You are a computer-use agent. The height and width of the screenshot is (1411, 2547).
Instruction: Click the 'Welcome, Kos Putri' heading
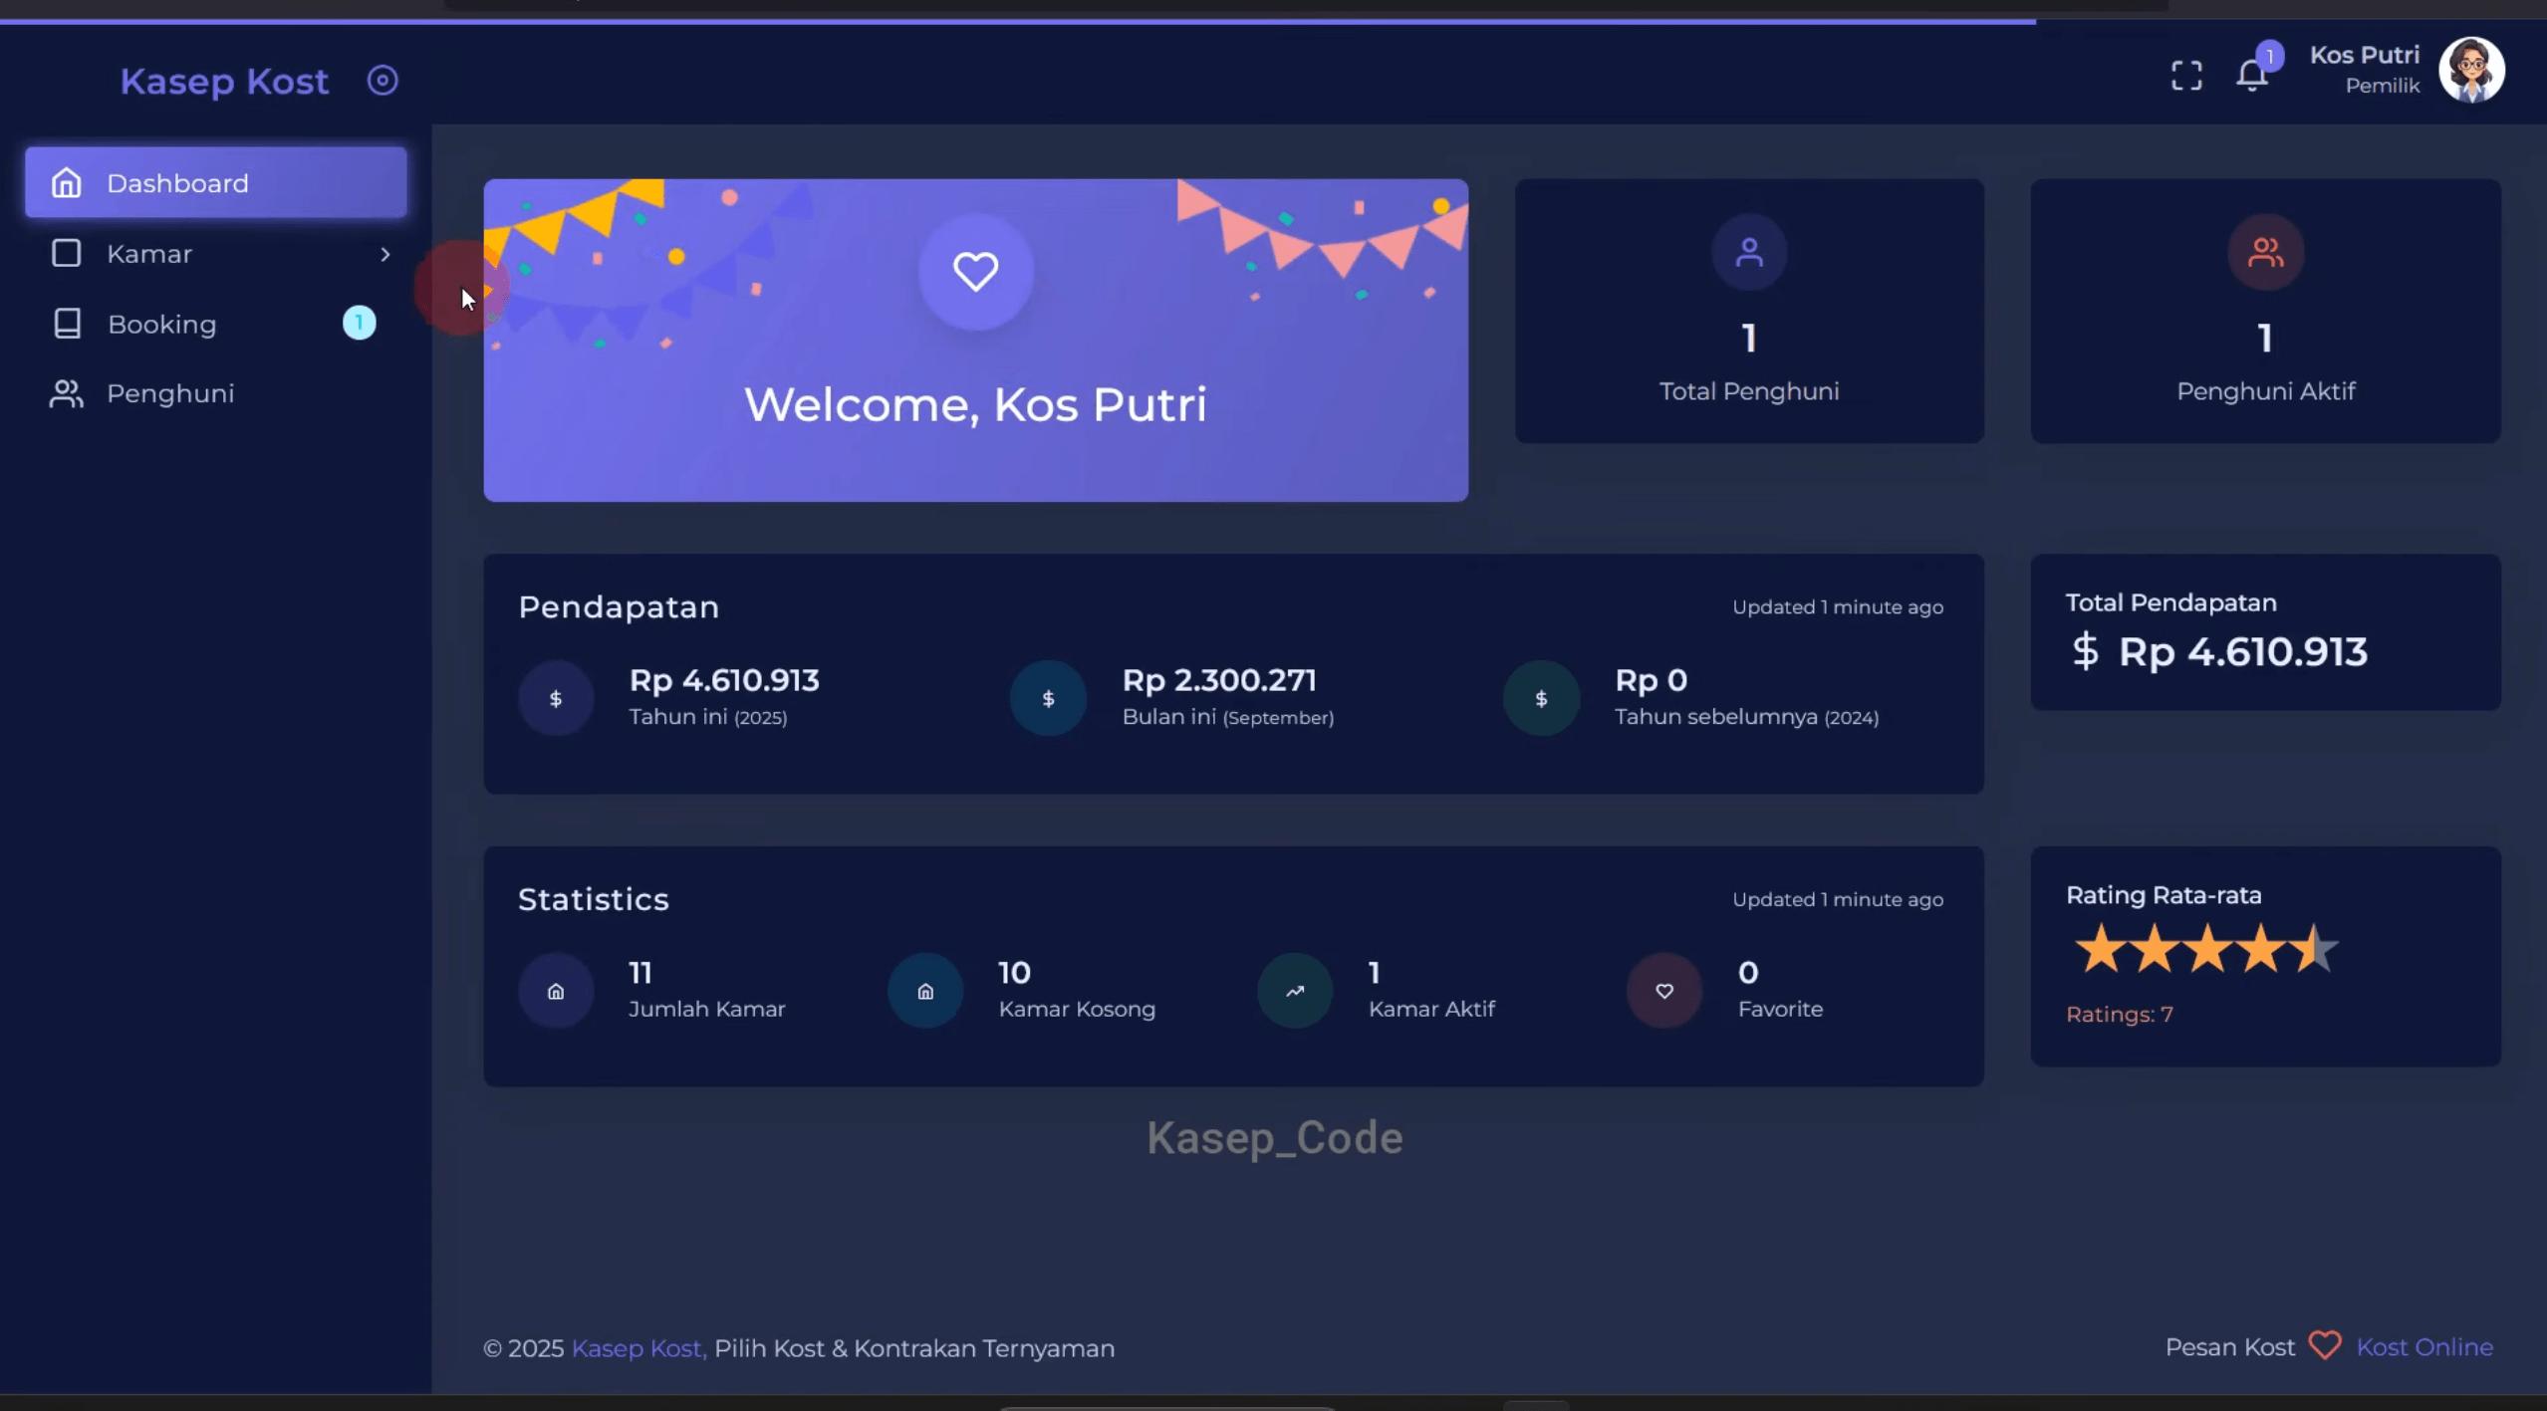click(975, 404)
